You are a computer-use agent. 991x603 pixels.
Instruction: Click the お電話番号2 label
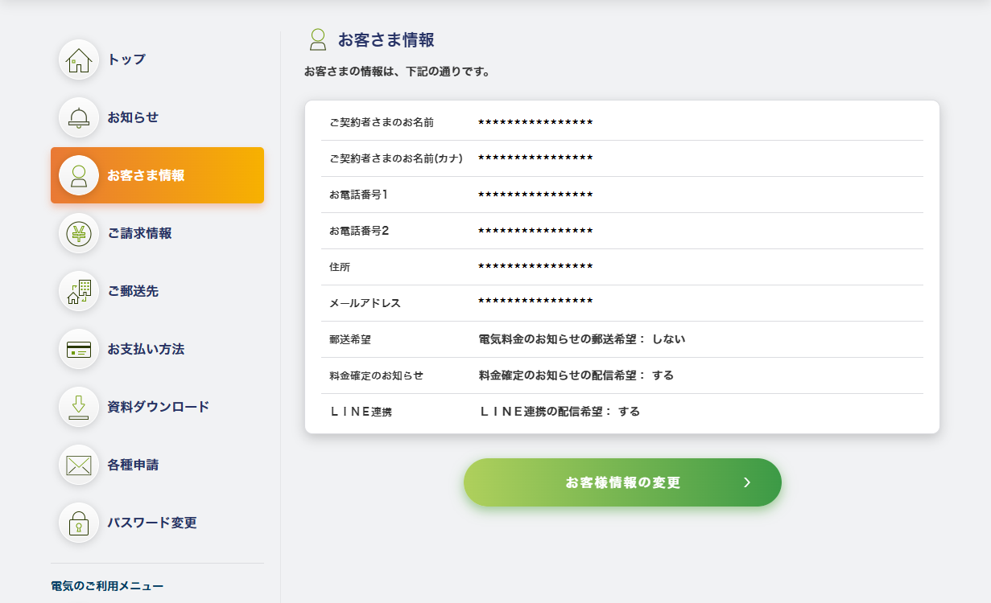(x=359, y=231)
